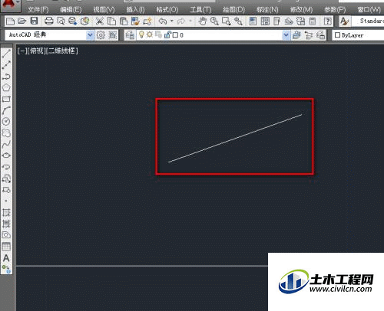
Task: Click the Redo arrow icon
Action: [x=181, y=21]
